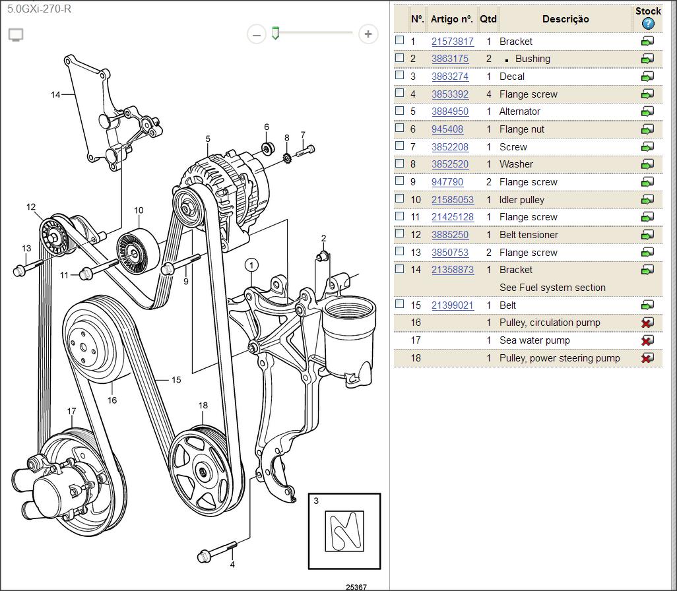Tick checkbox for item 10 Idler pulley
The width and height of the screenshot is (677, 591).
coord(400,198)
